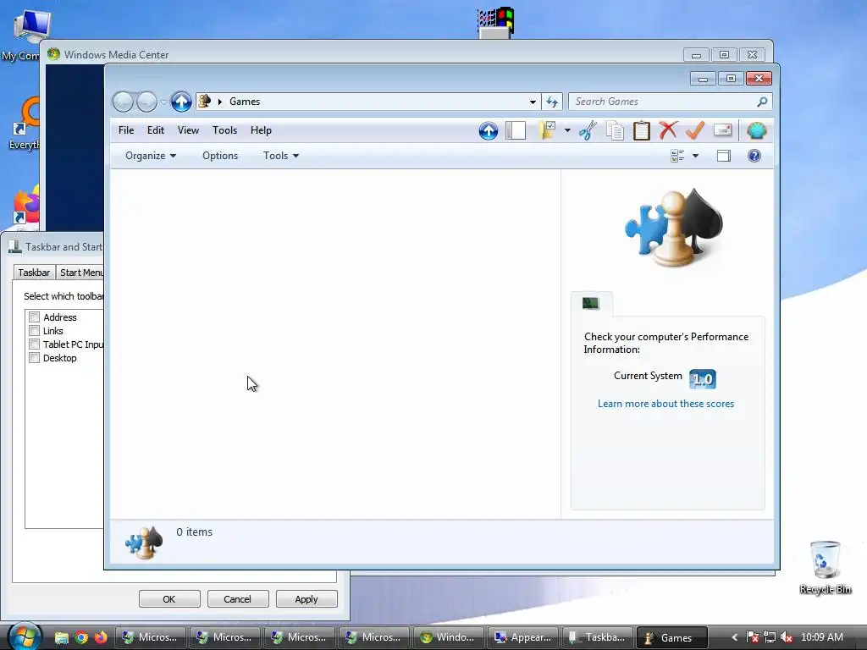Click the monitor tab in the performance panel
Image resolution: width=867 pixels, height=650 pixels.
coord(590,303)
